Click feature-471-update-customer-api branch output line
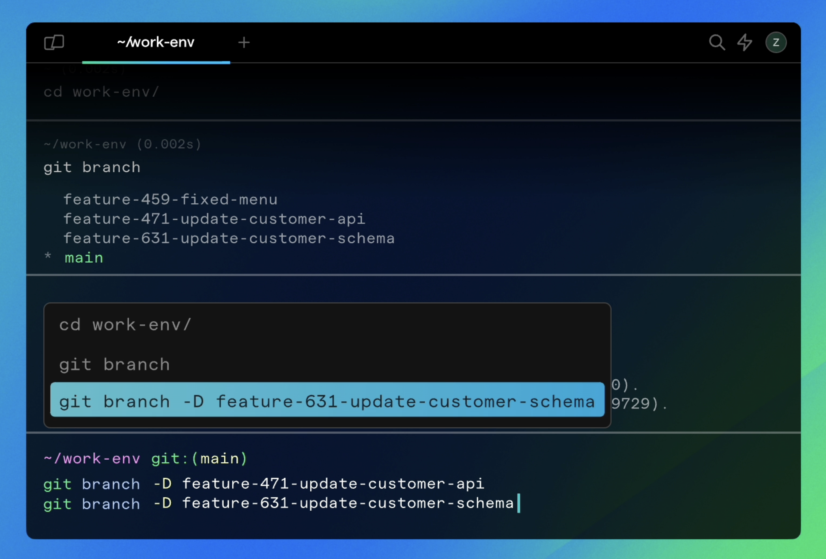This screenshot has height=559, width=826. point(214,219)
